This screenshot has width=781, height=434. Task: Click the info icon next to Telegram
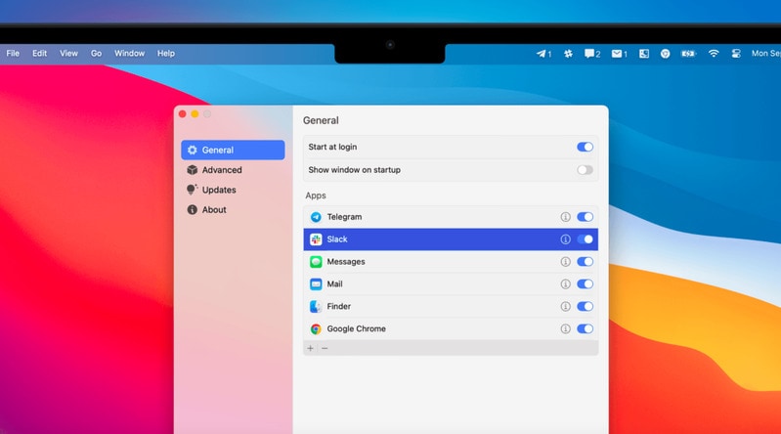(565, 217)
